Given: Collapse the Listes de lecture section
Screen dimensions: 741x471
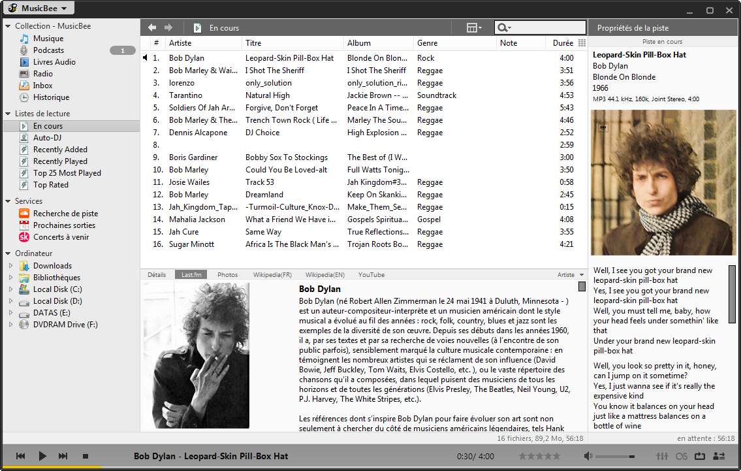Looking at the screenshot, I should pyautogui.click(x=8, y=114).
